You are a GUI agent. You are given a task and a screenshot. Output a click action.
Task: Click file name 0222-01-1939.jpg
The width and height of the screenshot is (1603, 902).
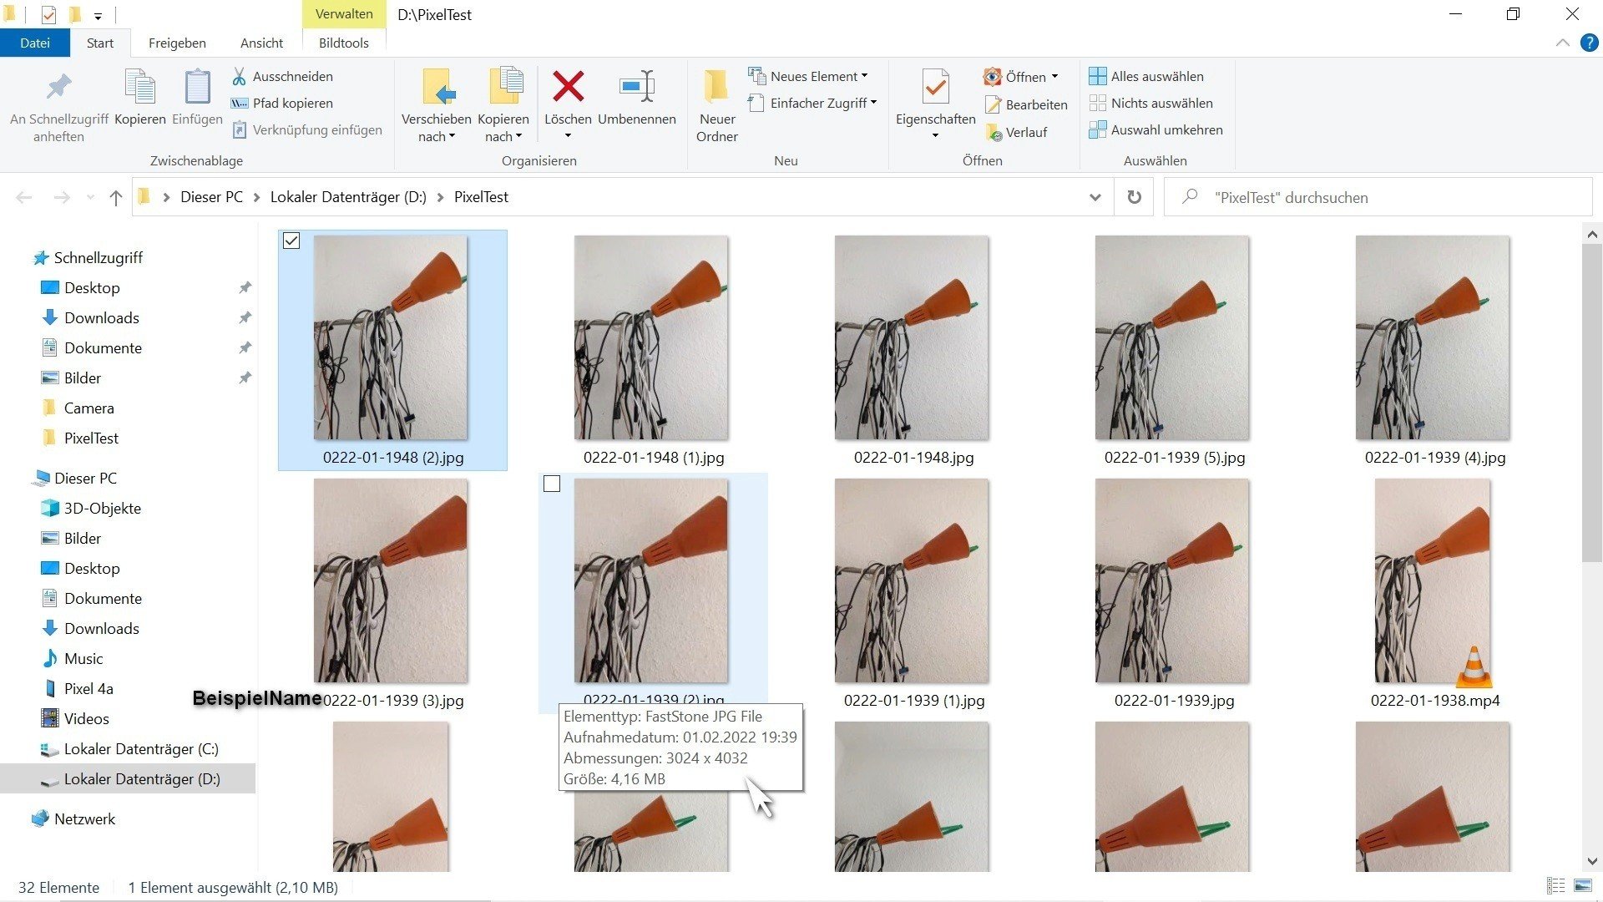point(1174,701)
